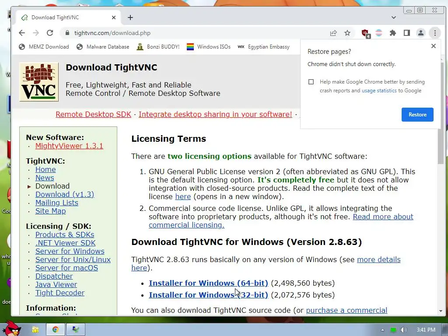Click the page vertical scrollbar thumb
This screenshot has width=448, height=336.
point(441,113)
